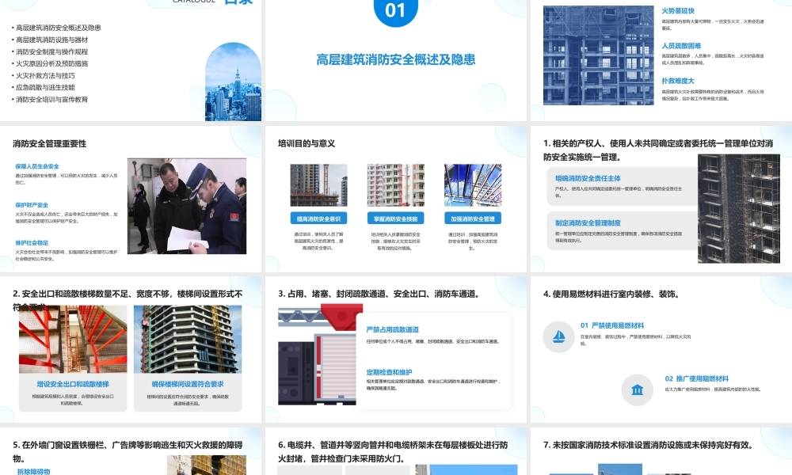The height and width of the screenshot is (475, 792).
Task: Click the heading 火势蔓延快
Action: pyautogui.click(x=678, y=10)
